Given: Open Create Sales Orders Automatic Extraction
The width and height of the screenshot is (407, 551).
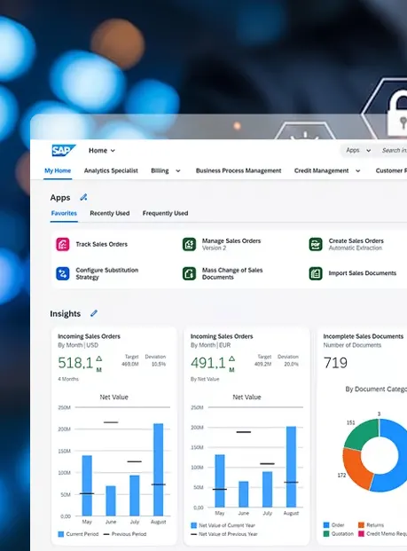Looking at the screenshot, I should click(x=356, y=244).
